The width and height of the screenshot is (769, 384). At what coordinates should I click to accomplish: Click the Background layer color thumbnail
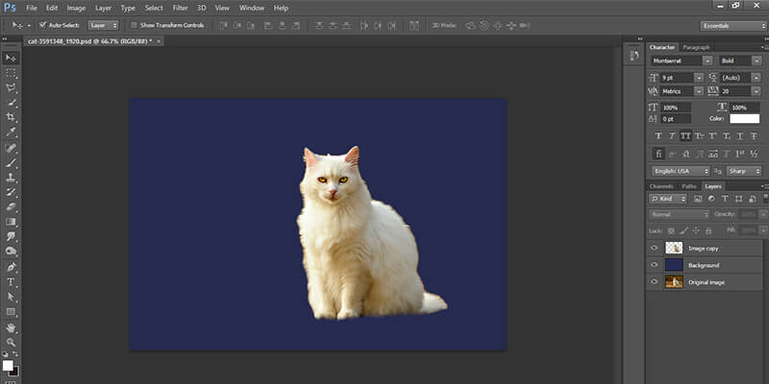pos(674,265)
